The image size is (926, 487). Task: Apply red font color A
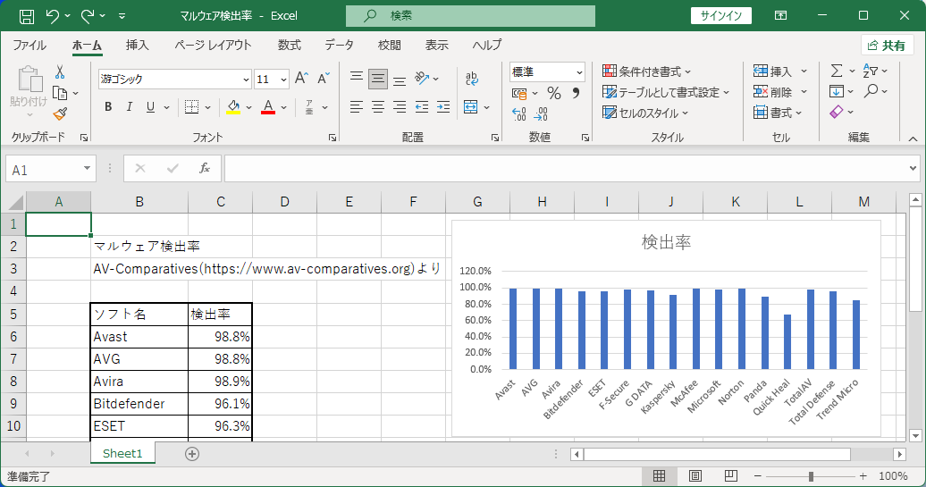(268, 107)
